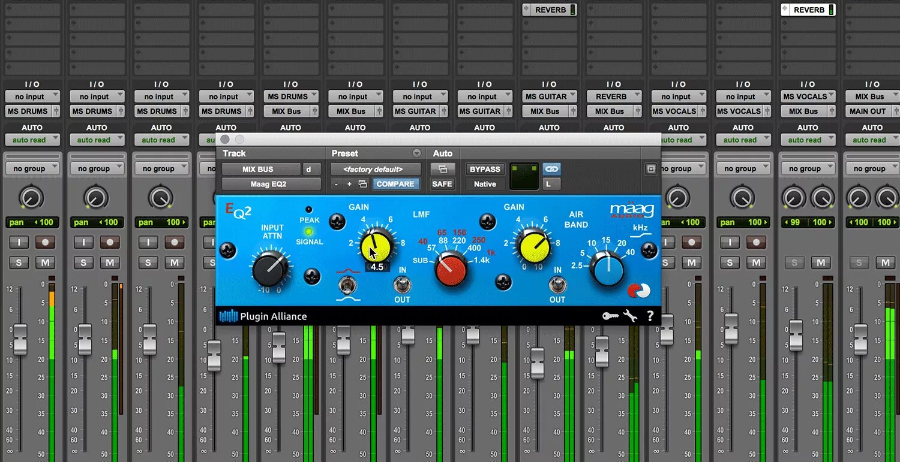Click the d insert position button
Viewport: 900px width, 462px height.
click(x=310, y=170)
